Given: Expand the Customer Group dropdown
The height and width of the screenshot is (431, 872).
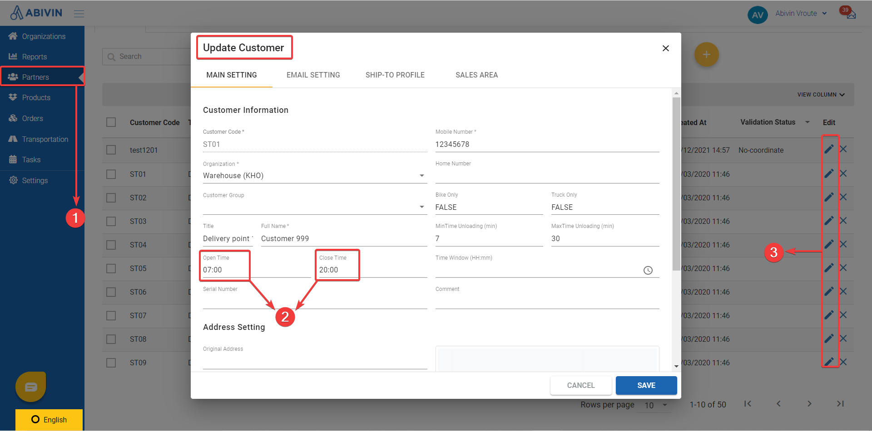Looking at the screenshot, I should tap(315, 207).
